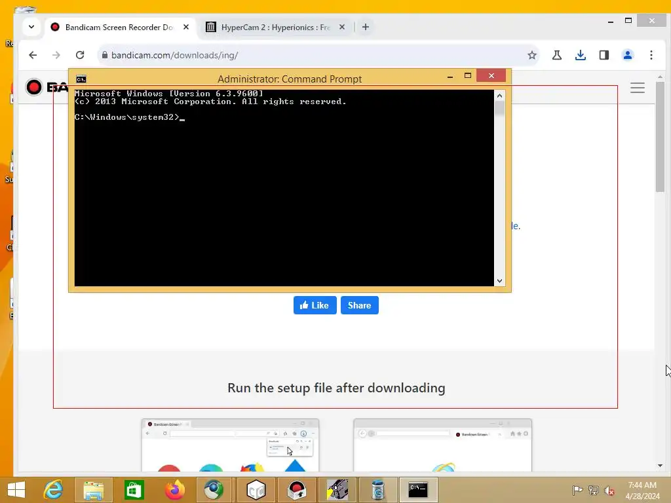Maximize the Chrome browser window
This screenshot has height=503, width=671.
628,20
